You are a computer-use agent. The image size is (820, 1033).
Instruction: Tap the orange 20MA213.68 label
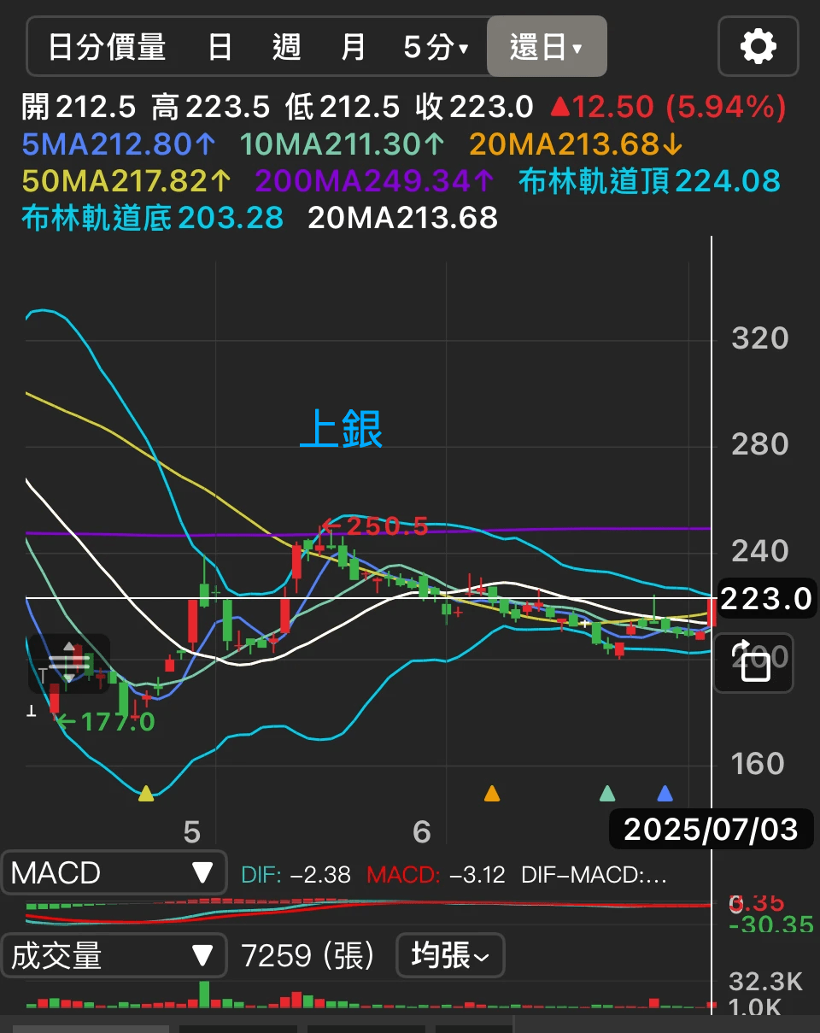pyautogui.click(x=577, y=144)
